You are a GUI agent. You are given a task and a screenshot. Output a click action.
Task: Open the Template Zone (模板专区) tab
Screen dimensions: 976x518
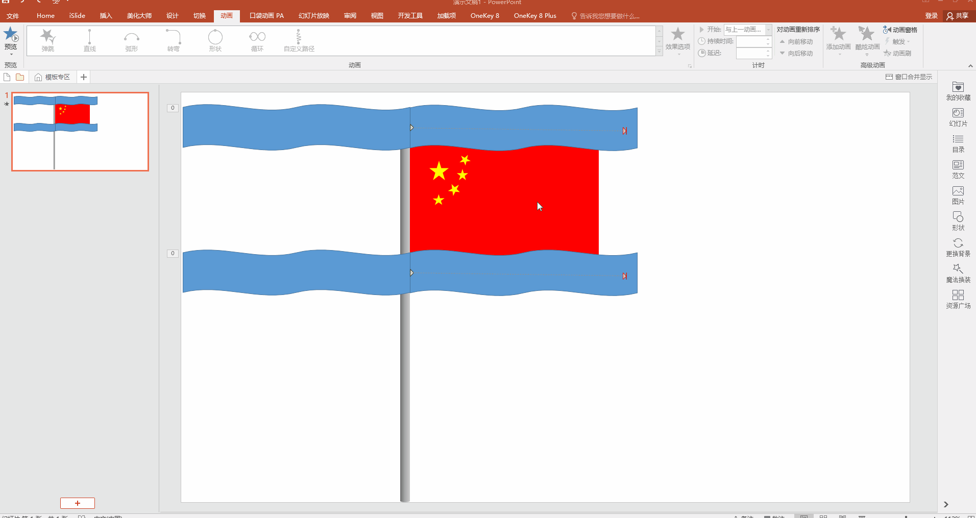[52, 77]
